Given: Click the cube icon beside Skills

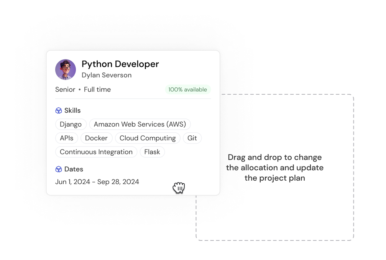Looking at the screenshot, I should coord(59,110).
